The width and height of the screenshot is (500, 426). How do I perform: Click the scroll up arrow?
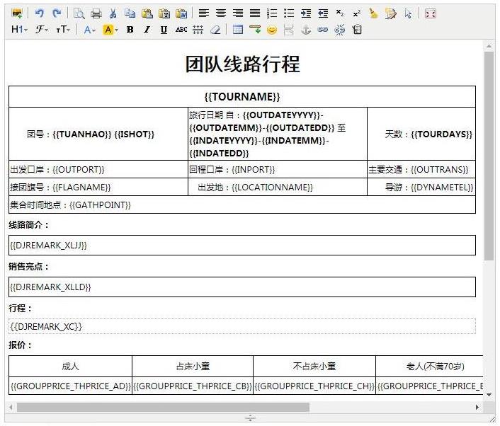[x=489, y=46]
